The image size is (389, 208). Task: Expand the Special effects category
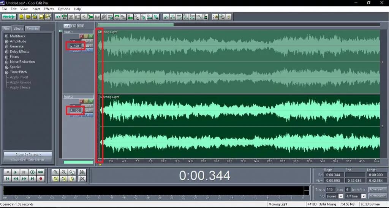coord(7,67)
